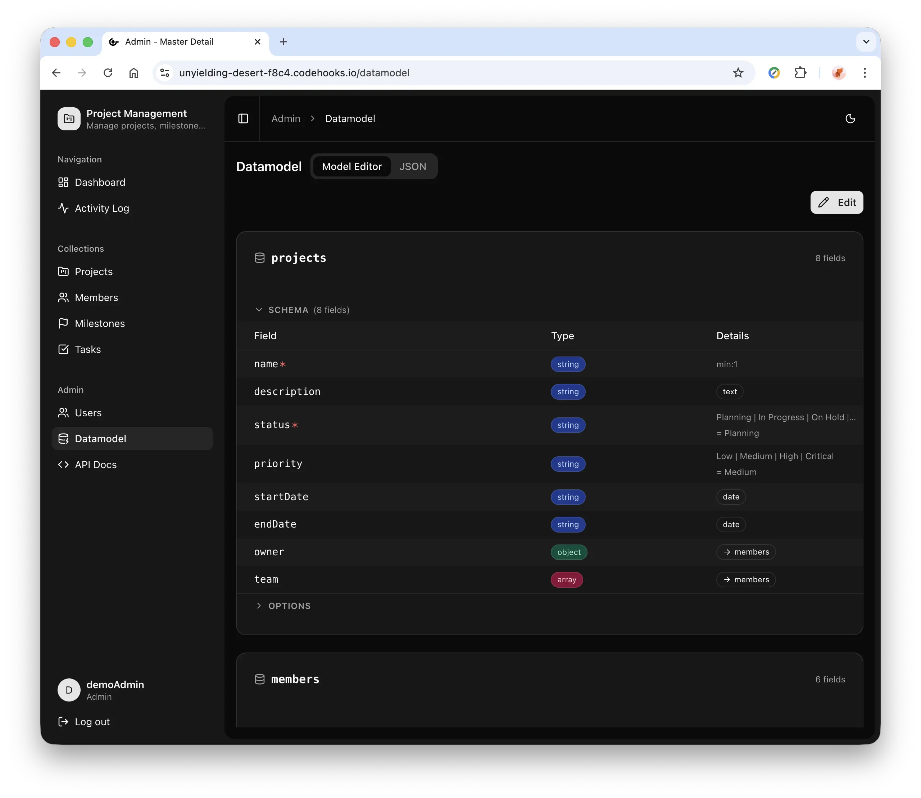Toggle dark mode with the moon icon

(850, 118)
